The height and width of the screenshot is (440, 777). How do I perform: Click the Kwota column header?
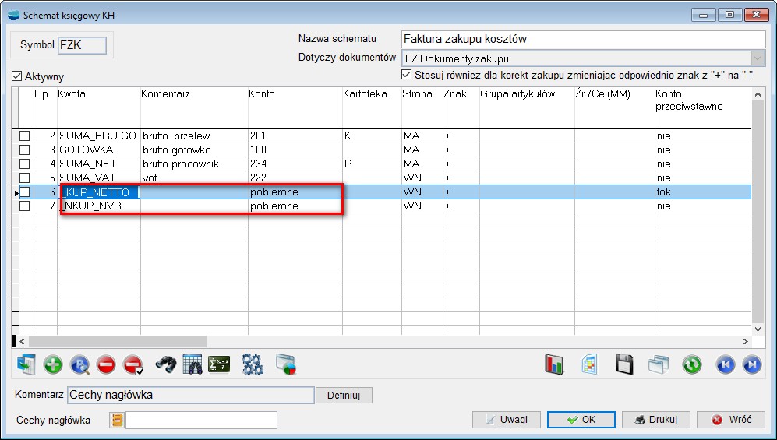[72, 94]
